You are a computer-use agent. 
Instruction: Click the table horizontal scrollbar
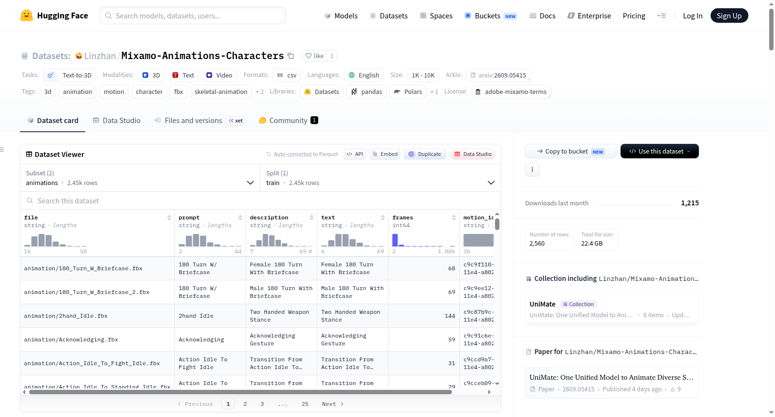[241, 392]
